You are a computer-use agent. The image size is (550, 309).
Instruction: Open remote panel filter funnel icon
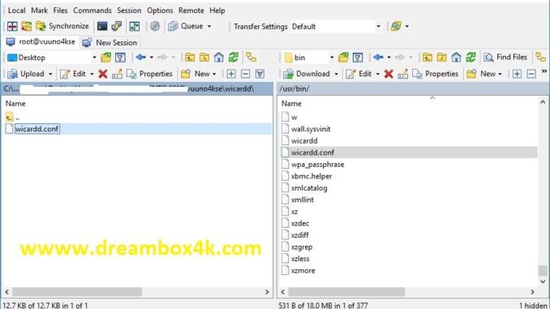point(358,57)
